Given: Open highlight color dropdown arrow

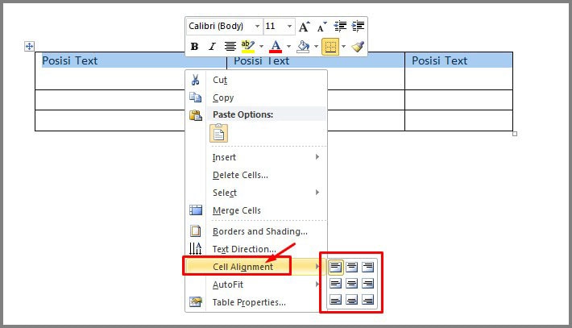Looking at the screenshot, I should (261, 47).
